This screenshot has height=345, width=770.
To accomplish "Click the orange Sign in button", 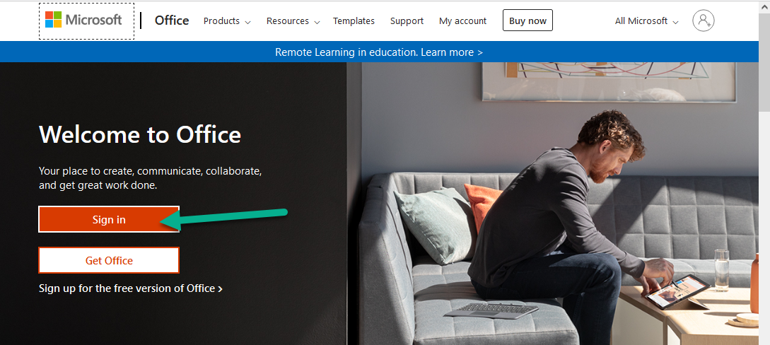I will [x=109, y=219].
